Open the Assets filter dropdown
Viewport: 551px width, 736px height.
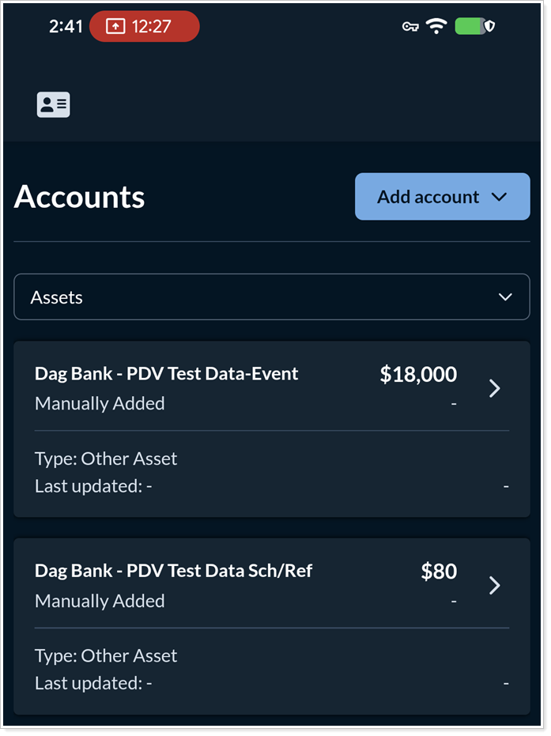pyautogui.click(x=271, y=297)
